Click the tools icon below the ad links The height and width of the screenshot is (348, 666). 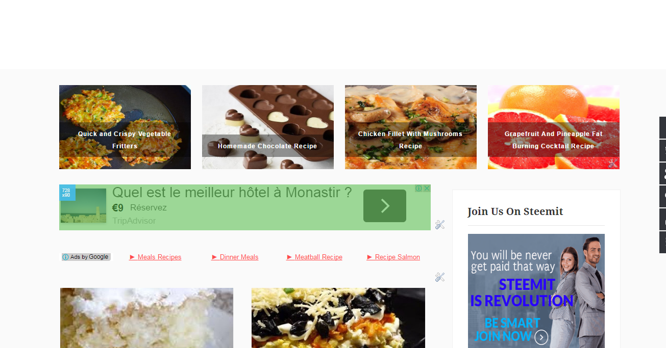coord(440,277)
